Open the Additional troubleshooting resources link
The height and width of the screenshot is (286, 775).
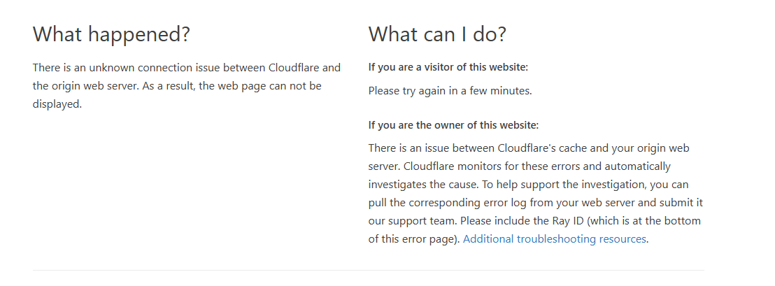point(554,239)
